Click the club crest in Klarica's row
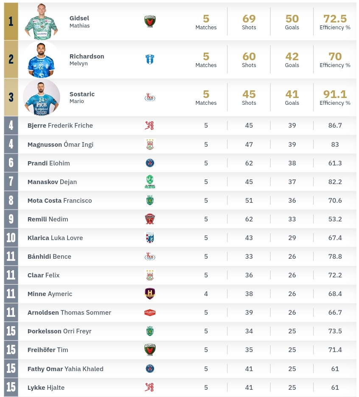Screen dimensions: 359x397 point(150,238)
